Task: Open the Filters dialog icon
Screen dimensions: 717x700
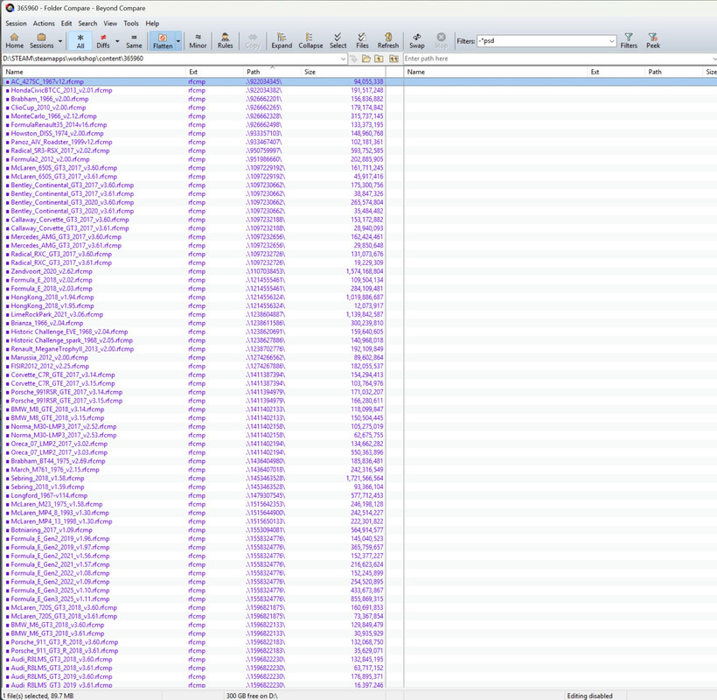Action: tap(629, 41)
